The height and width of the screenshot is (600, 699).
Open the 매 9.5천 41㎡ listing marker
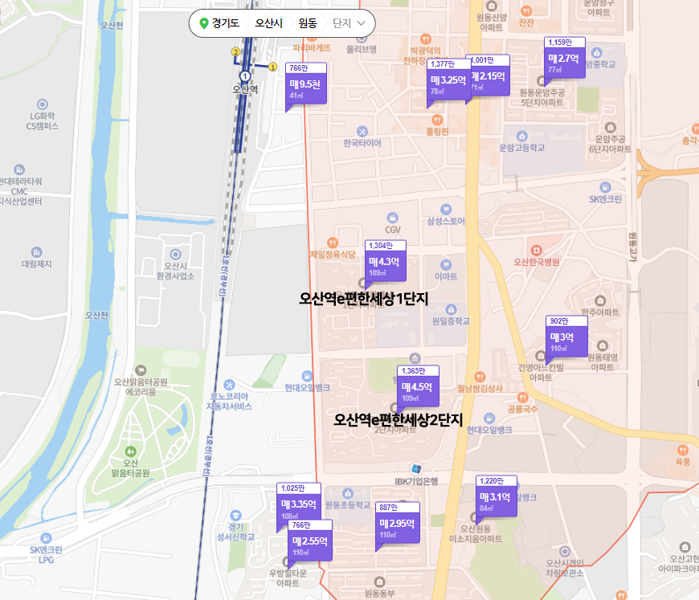point(306,84)
